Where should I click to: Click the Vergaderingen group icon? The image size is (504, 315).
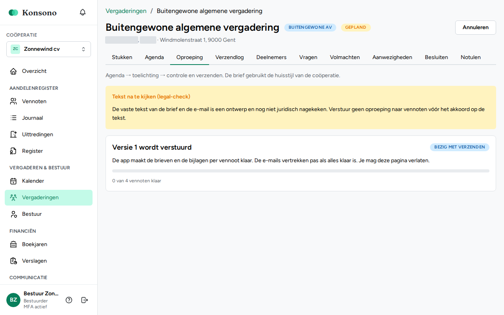(13, 198)
